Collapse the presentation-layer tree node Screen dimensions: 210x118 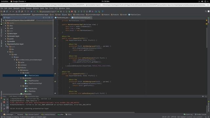(6, 44)
